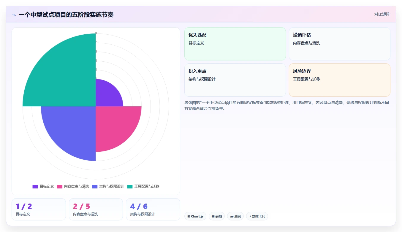Click the Chart.js tag chip
This screenshot has width=402, height=232.
pos(195,216)
